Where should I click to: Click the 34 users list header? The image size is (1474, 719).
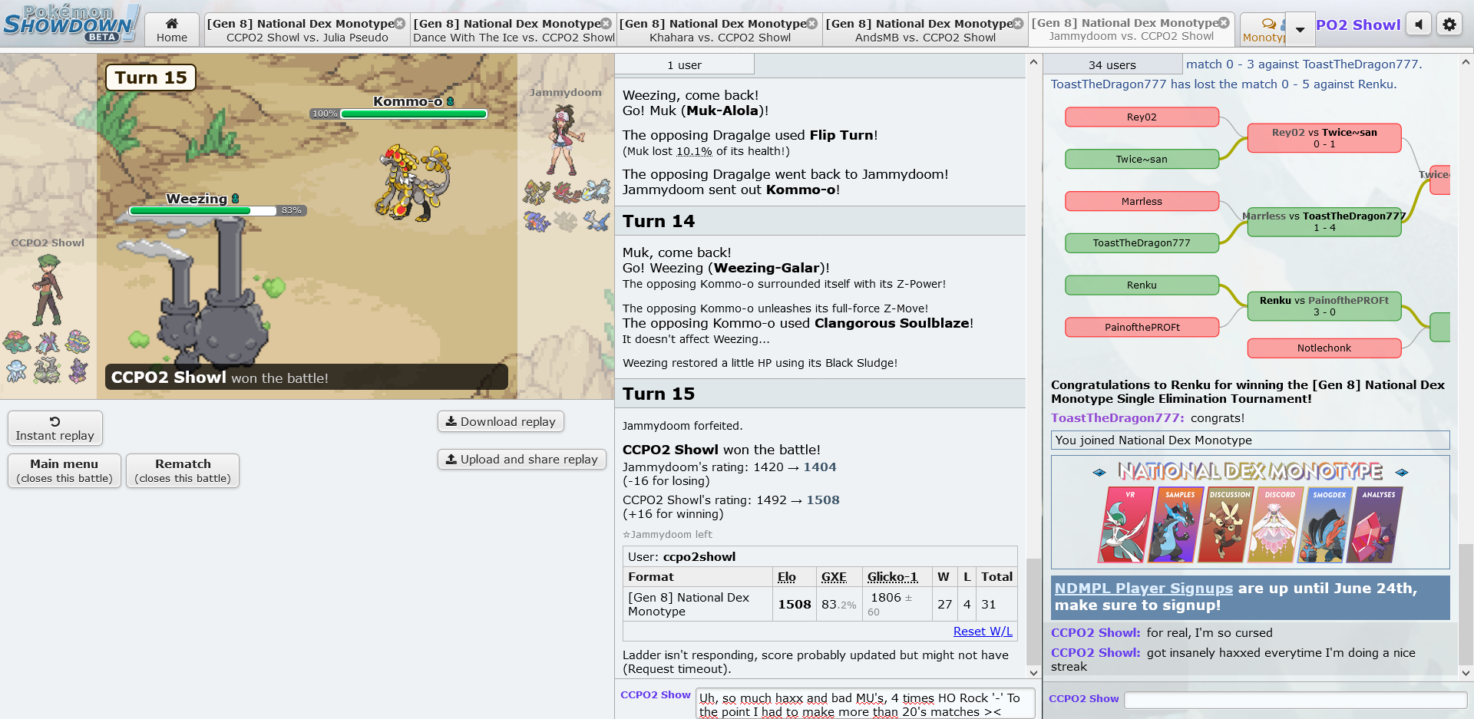pyautogui.click(x=1112, y=64)
